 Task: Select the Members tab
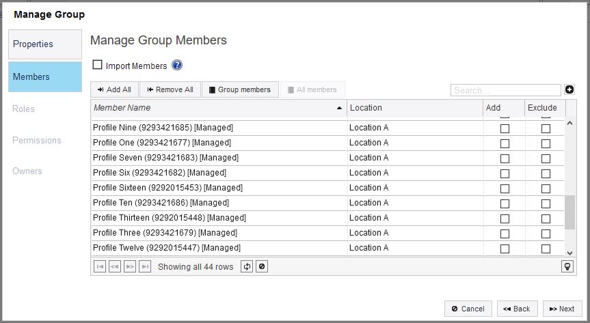45,76
